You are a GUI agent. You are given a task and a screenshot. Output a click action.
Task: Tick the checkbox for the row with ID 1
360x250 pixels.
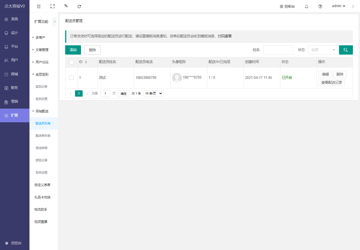(x=71, y=78)
